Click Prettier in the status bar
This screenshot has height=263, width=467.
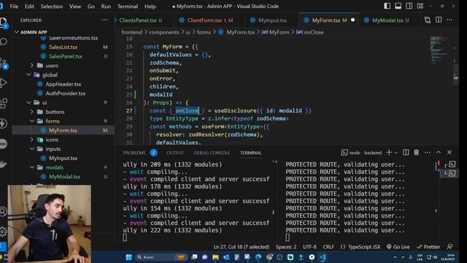coord(428,247)
